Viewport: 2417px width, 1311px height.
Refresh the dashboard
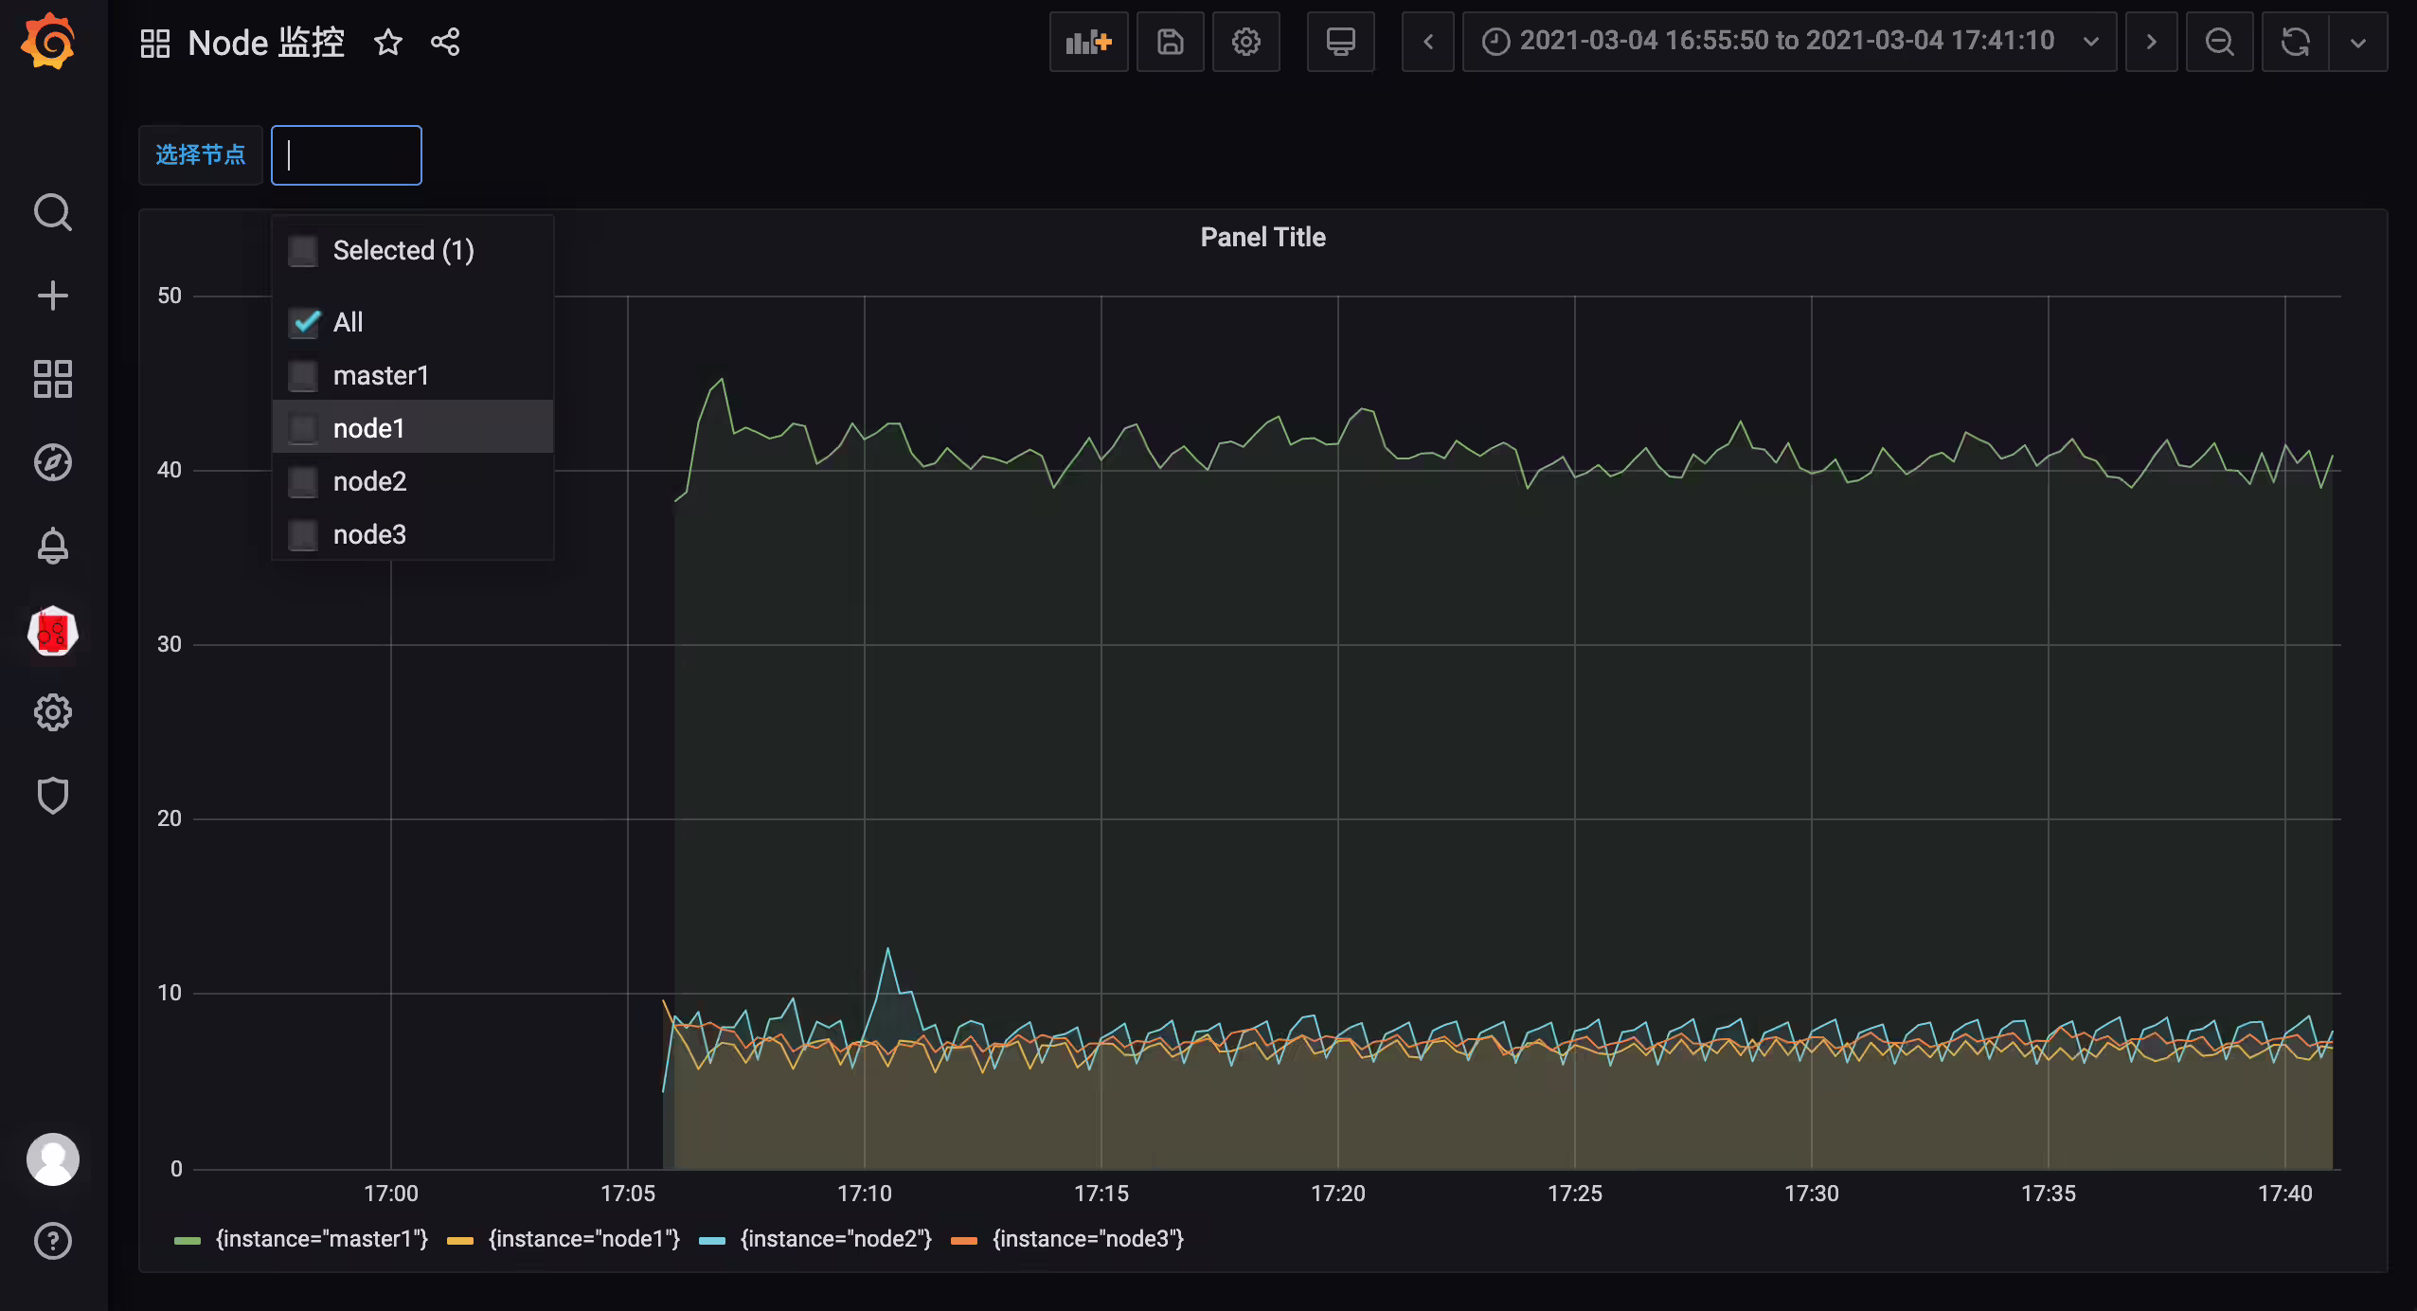2295,42
